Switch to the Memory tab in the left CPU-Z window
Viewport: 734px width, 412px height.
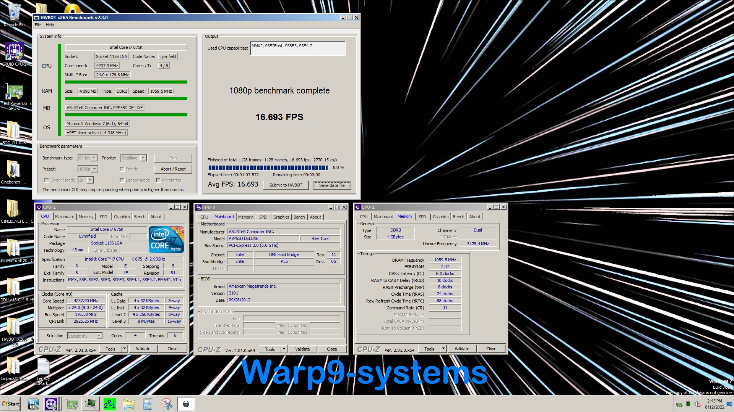coord(86,217)
